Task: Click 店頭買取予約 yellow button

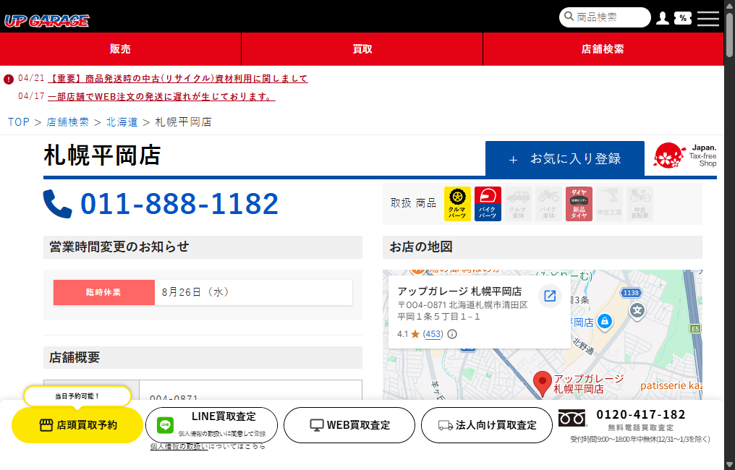Action: tap(77, 425)
